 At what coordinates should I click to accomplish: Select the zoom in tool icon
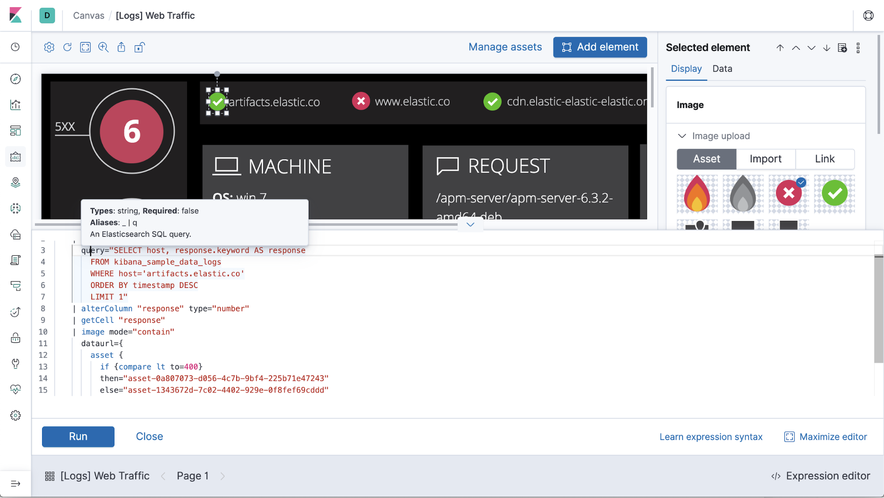[x=103, y=47]
